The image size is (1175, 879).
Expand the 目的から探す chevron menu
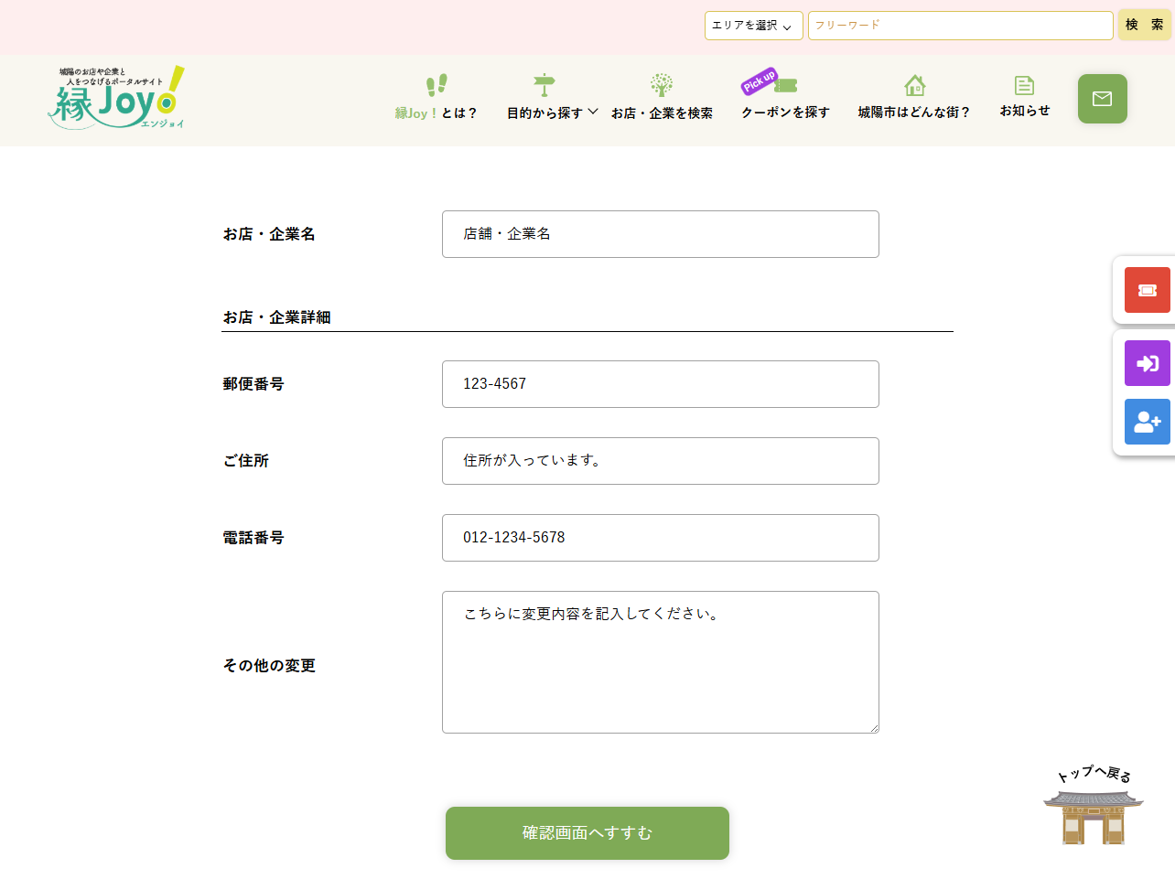coord(593,112)
